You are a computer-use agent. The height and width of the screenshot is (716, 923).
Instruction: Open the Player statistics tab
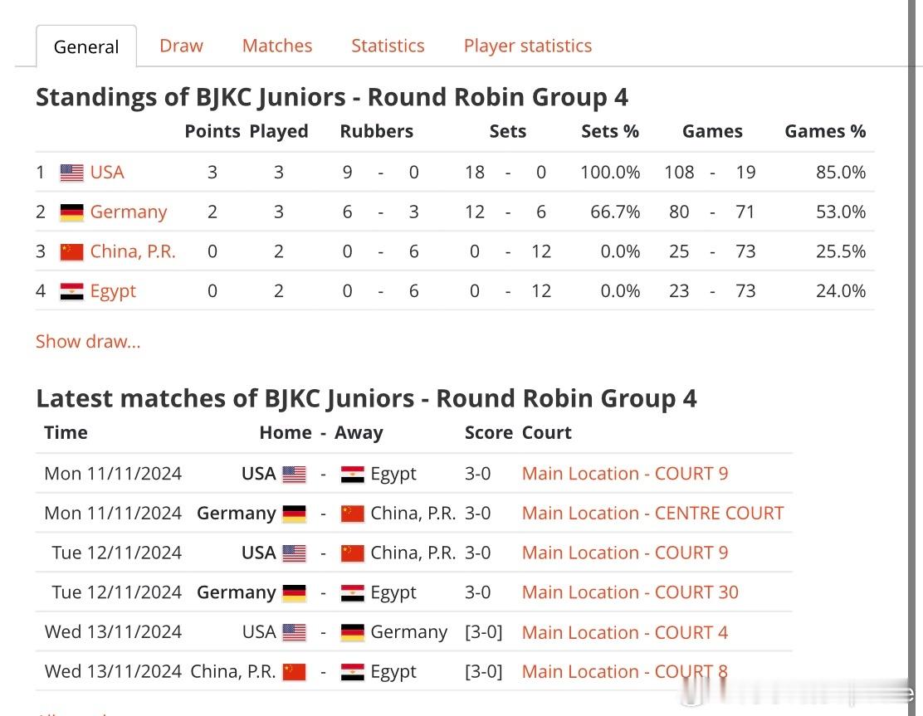point(528,46)
